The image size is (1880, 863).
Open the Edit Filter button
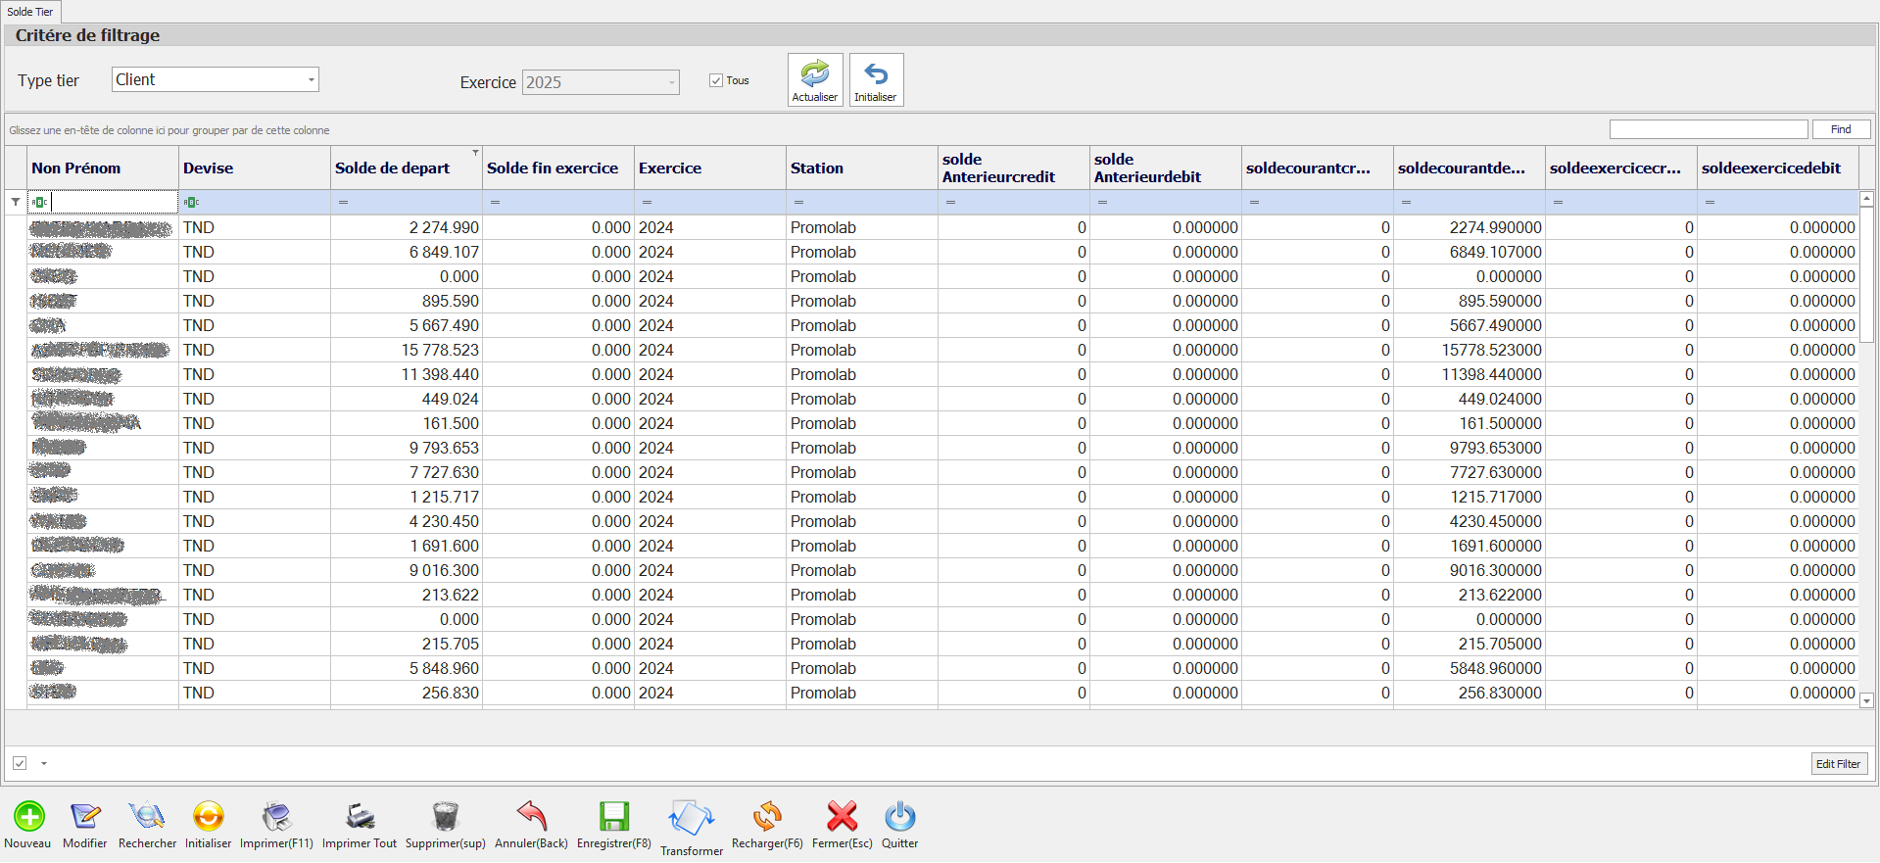pos(1838,764)
